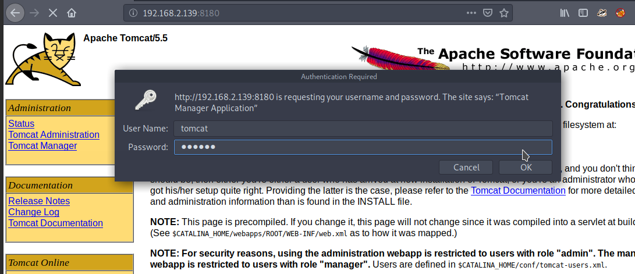This screenshot has height=274, width=635.
Task: Go back using the back arrow
Action: 15,13
